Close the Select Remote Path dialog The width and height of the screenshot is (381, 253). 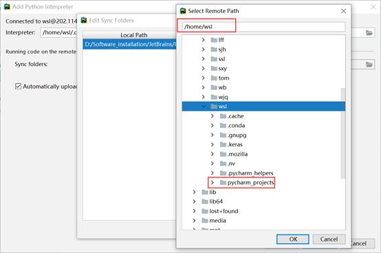click(x=343, y=11)
